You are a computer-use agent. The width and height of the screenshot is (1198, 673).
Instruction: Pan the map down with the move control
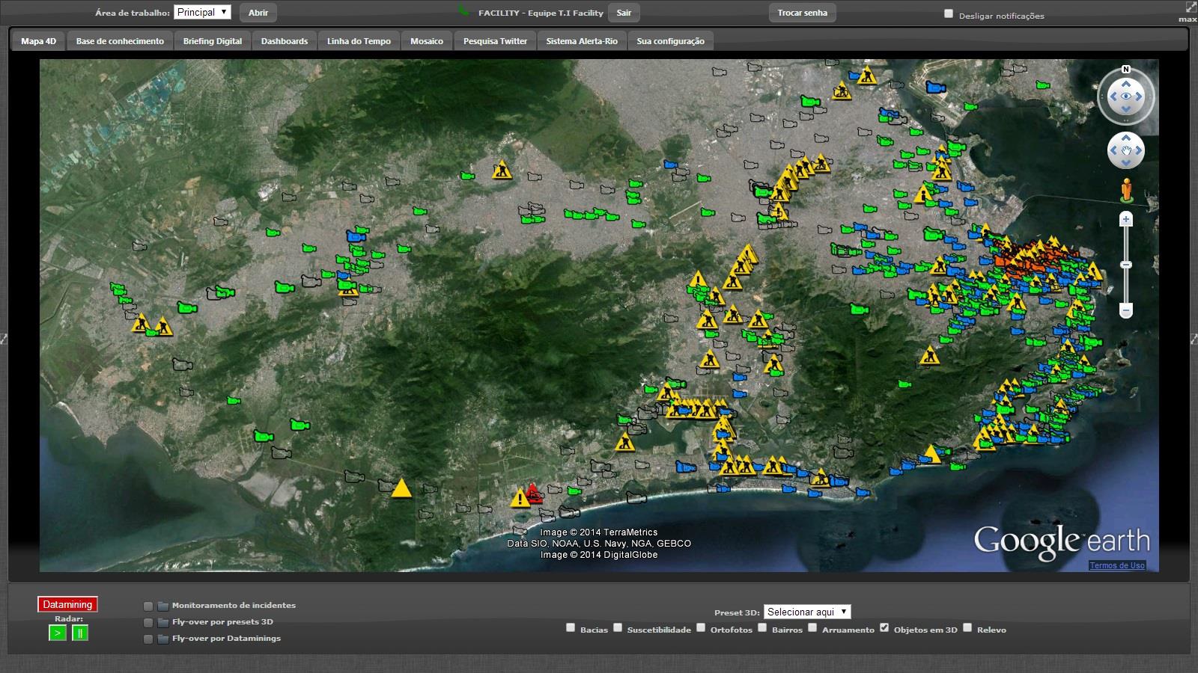pyautogui.click(x=1126, y=162)
